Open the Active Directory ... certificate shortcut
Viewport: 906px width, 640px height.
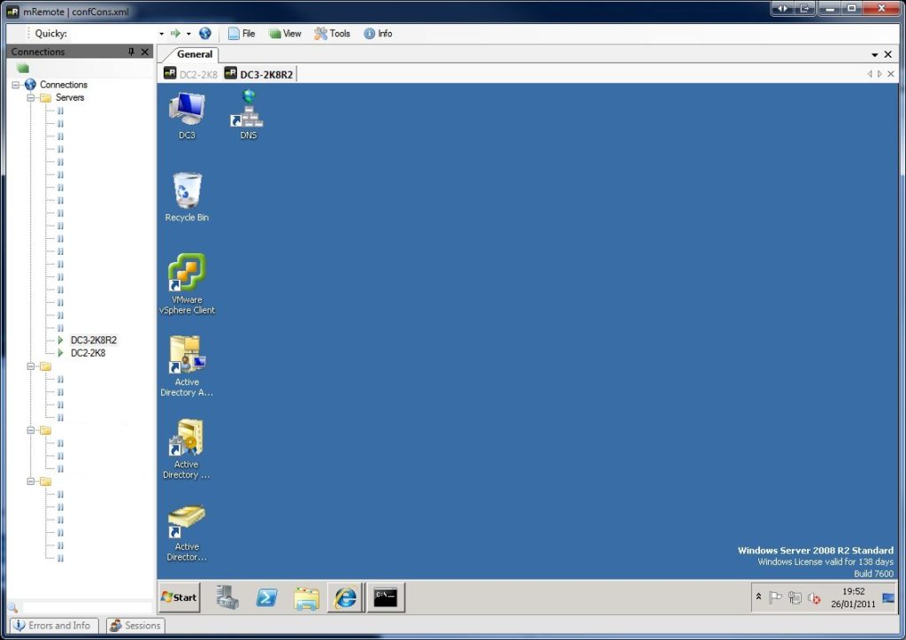click(x=187, y=449)
